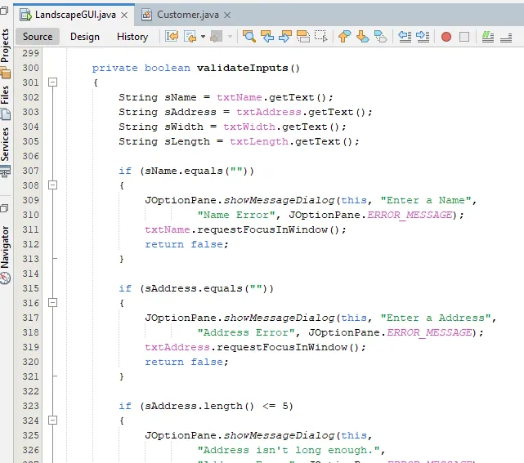Viewport: 524px width, 463px height.
Task: Click the restore window group icon at top-left
Action: [x=4, y=11]
